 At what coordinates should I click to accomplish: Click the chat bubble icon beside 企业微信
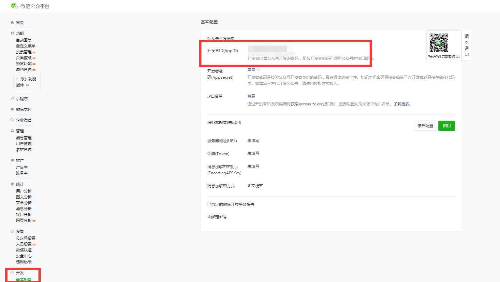12,120
